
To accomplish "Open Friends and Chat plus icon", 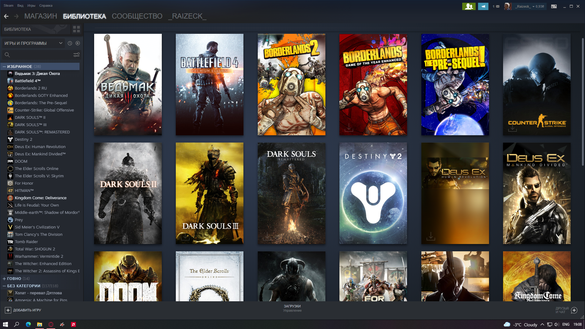I will (x=574, y=310).
